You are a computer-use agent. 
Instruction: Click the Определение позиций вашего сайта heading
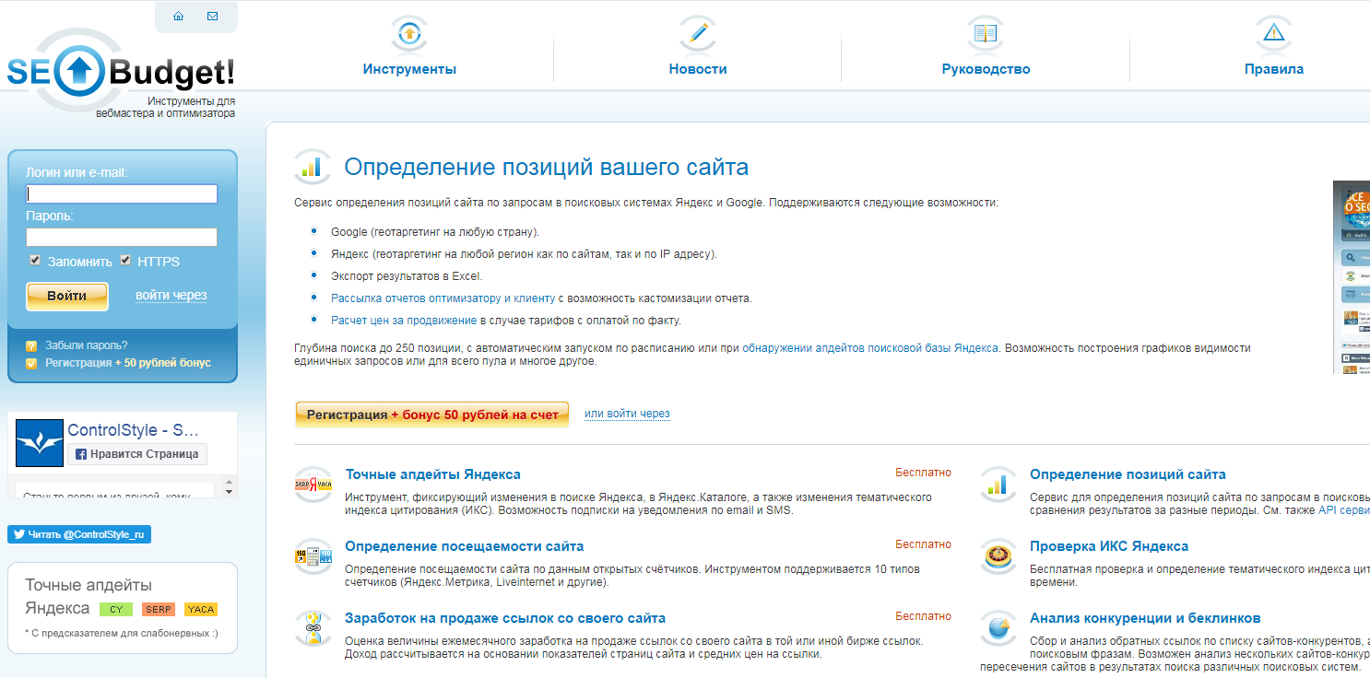click(x=547, y=167)
